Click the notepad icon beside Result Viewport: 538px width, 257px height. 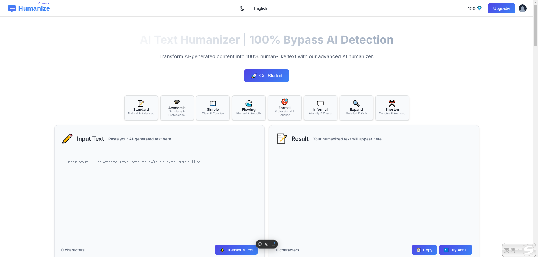(x=282, y=139)
